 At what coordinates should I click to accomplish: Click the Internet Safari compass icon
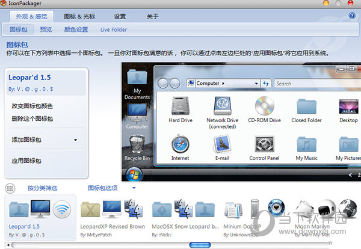pyautogui.click(x=180, y=144)
